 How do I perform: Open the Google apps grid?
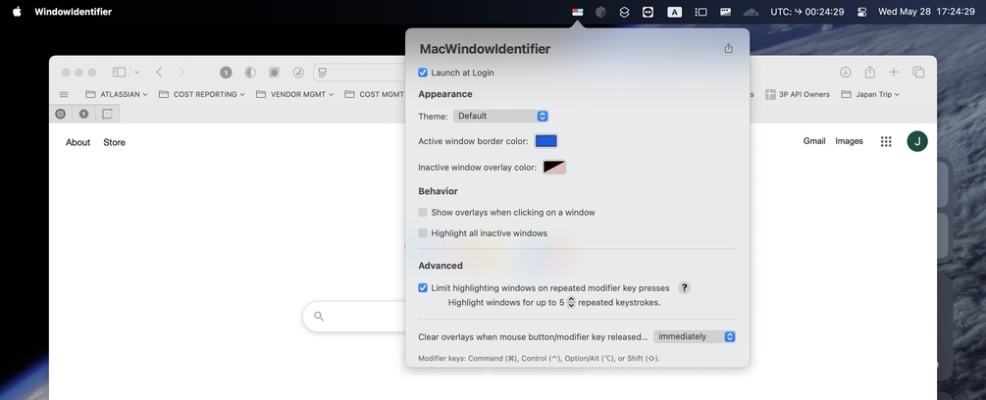point(886,142)
